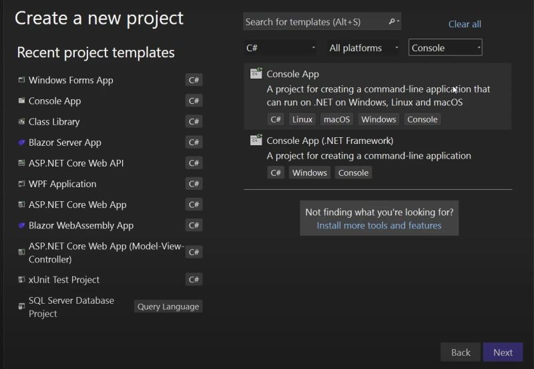Click the xUnit Test Project icon
534x369 pixels.
[x=21, y=280]
